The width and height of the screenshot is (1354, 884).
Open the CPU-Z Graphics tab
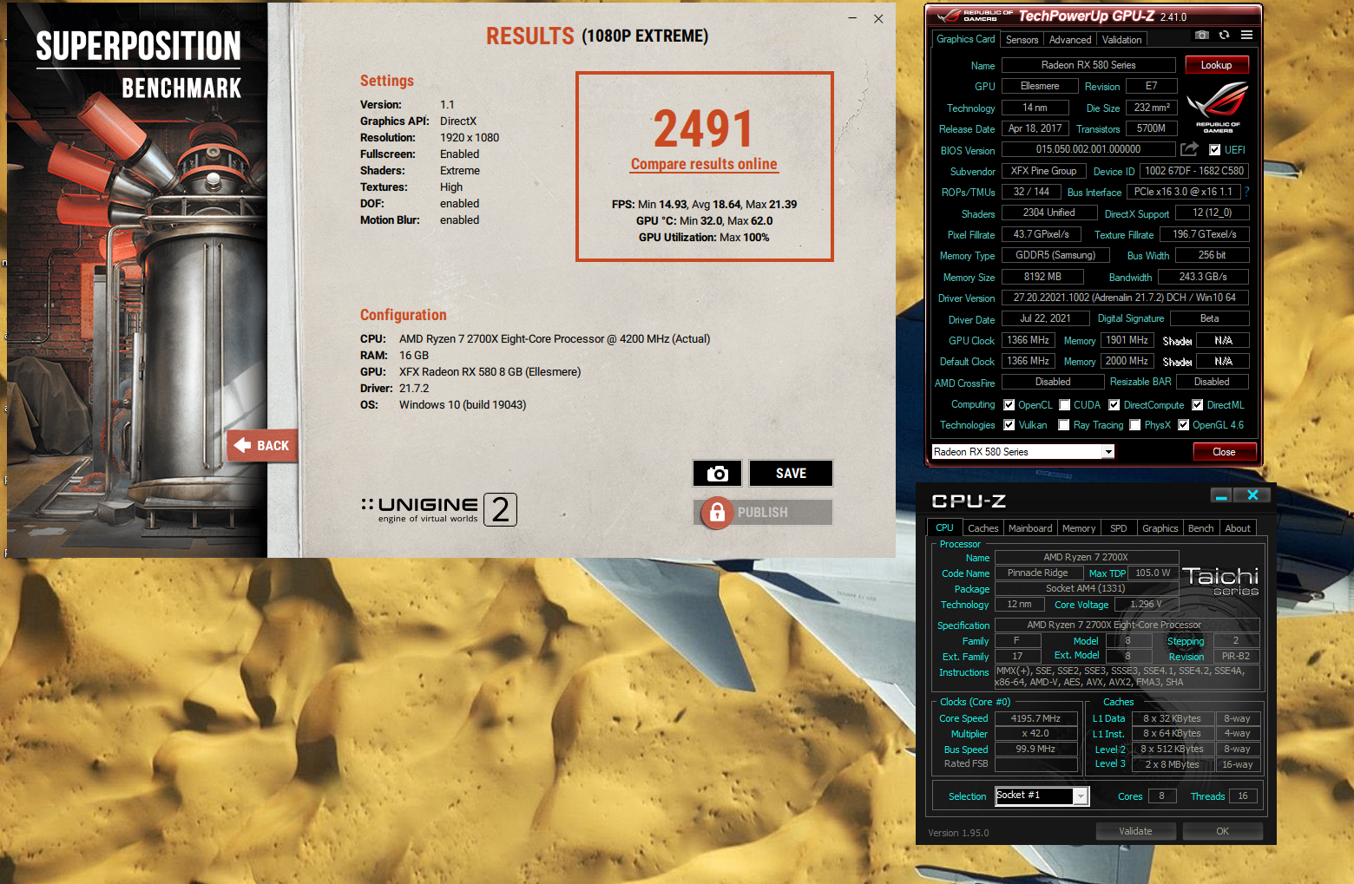click(1160, 528)
